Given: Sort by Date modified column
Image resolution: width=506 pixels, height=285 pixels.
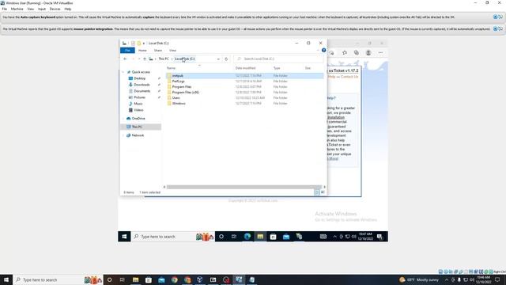Looking at the screenshot, I should click(245, 68).
